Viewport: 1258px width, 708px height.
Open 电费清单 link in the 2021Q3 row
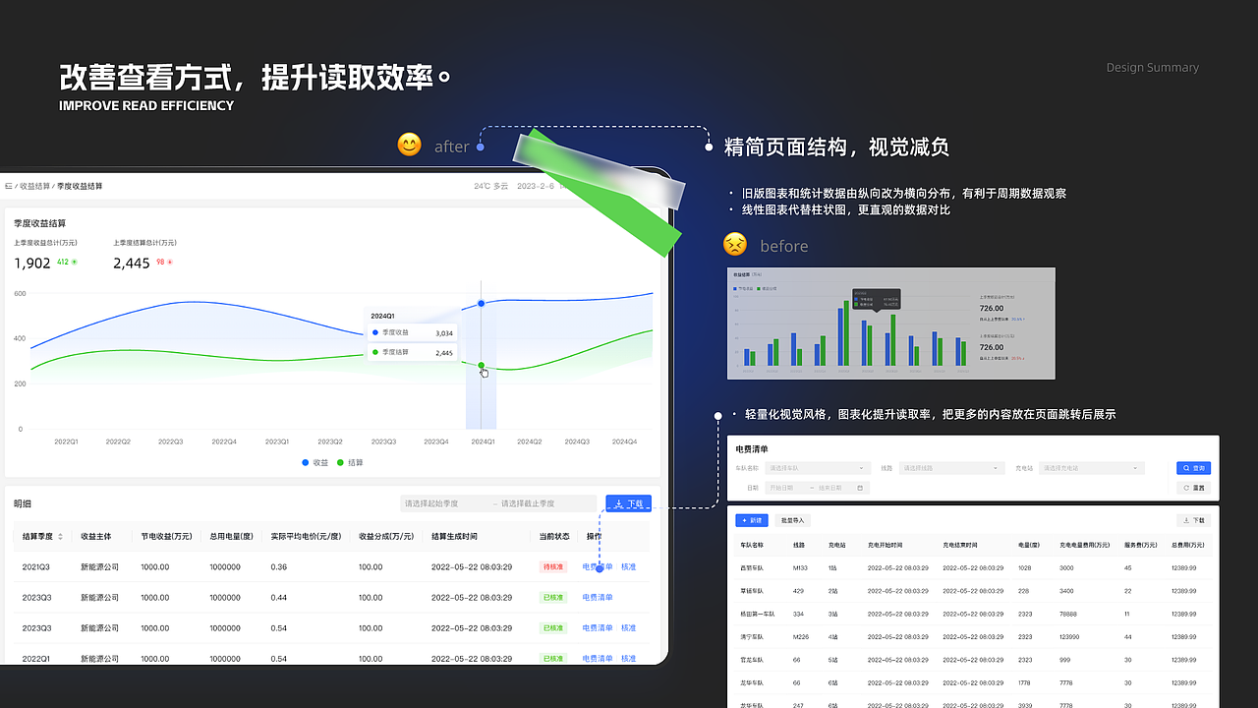(x=598, y=567)
